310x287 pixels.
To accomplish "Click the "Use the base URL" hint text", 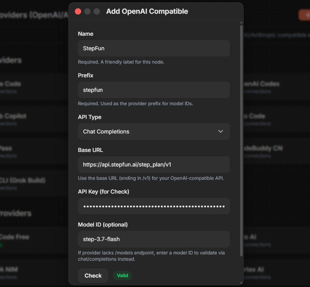I will 151,178.
